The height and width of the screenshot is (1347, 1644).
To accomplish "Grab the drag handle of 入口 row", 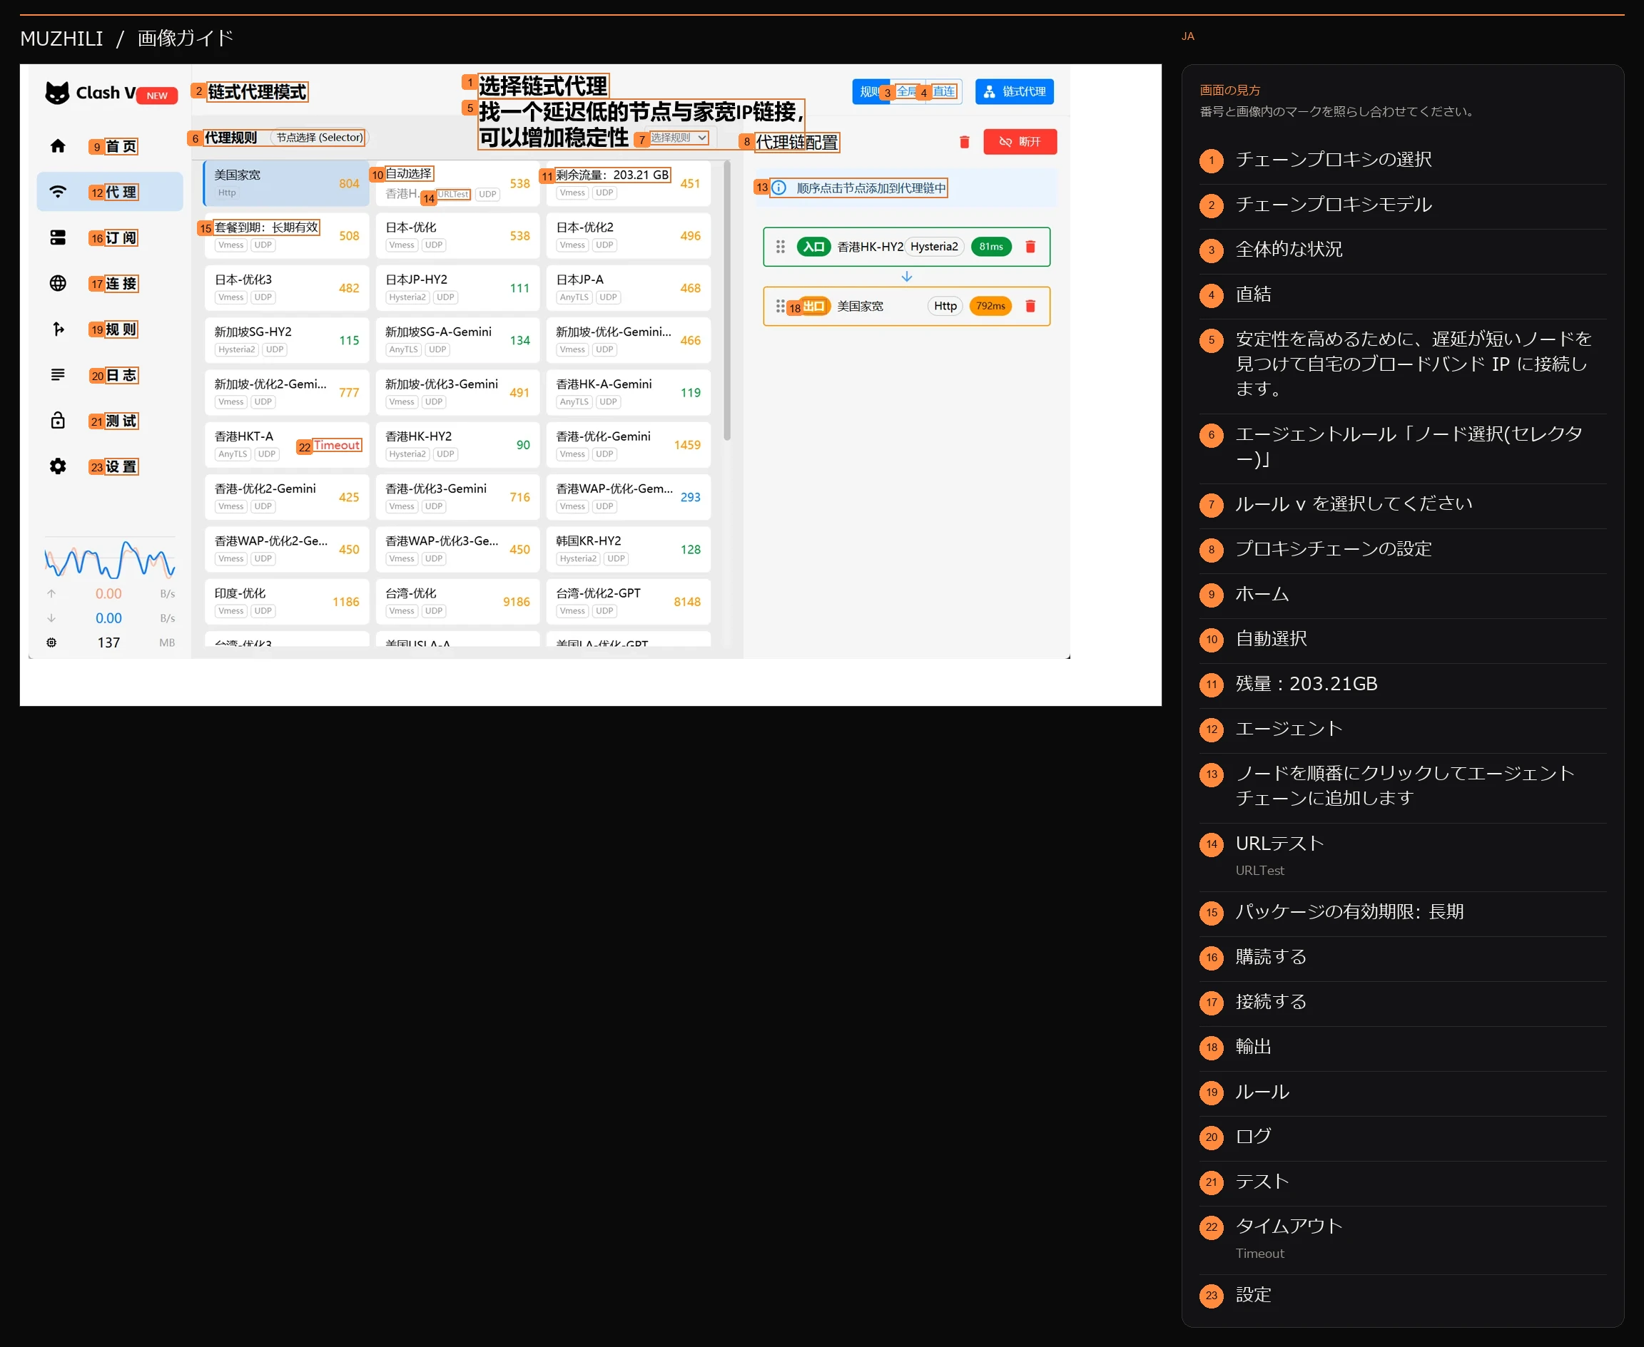I will click(781, 247).
